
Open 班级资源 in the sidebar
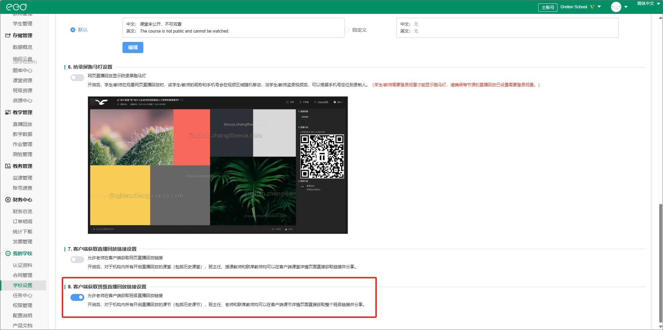click(23, 90)
